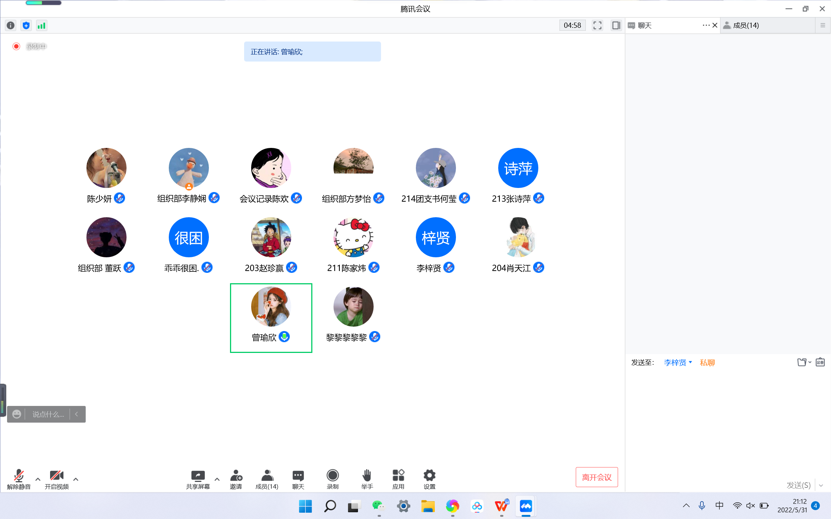Click the Share Screen (共享屏幕) icon

[x=198, y=476]
